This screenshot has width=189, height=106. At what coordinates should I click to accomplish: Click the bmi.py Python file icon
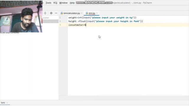[x=87, y=13]
